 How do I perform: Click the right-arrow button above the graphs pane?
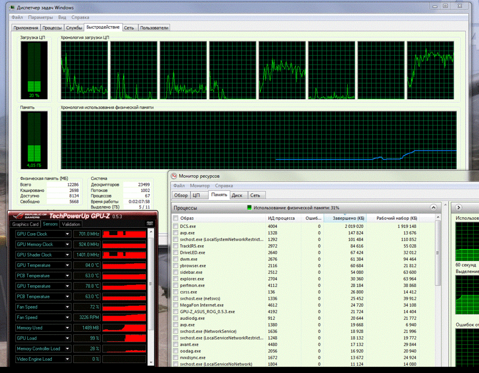pos(458,207)
